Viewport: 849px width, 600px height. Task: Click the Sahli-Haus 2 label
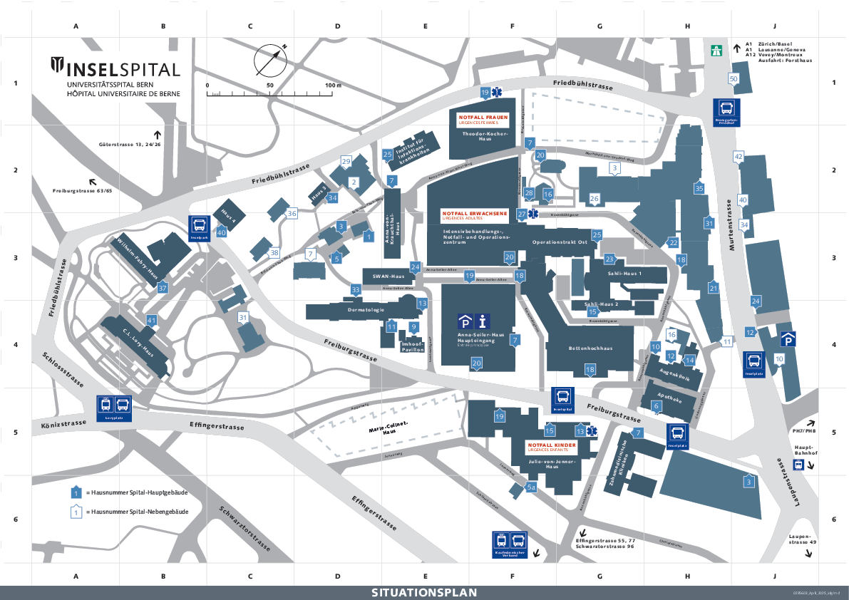pos(601,304)
